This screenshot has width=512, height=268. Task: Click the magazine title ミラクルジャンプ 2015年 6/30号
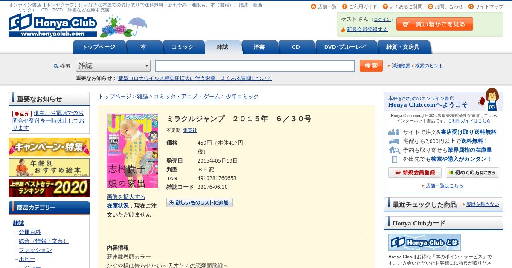[x=239, y=119]
